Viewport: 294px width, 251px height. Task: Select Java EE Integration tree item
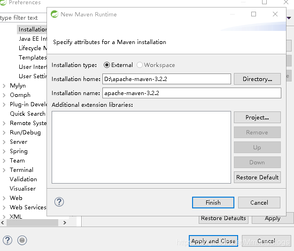tap(32, 39)
